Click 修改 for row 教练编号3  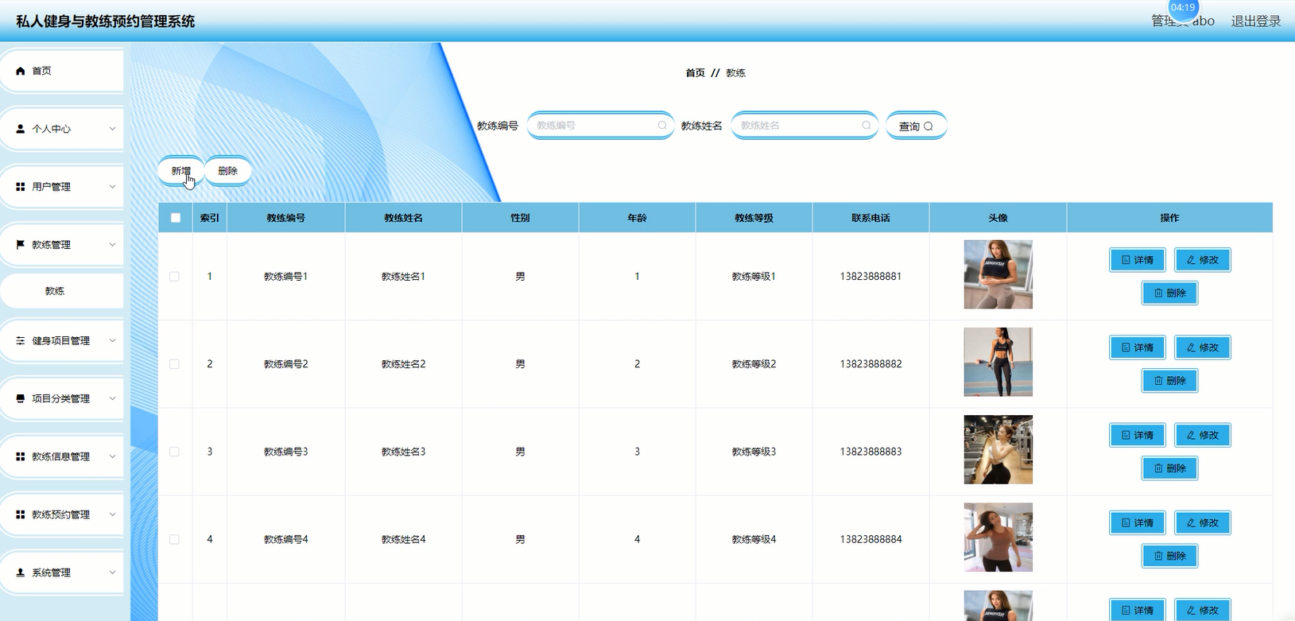(x=1203, y=435)
